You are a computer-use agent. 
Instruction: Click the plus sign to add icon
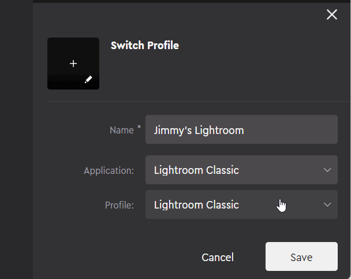tap(73, 64)
